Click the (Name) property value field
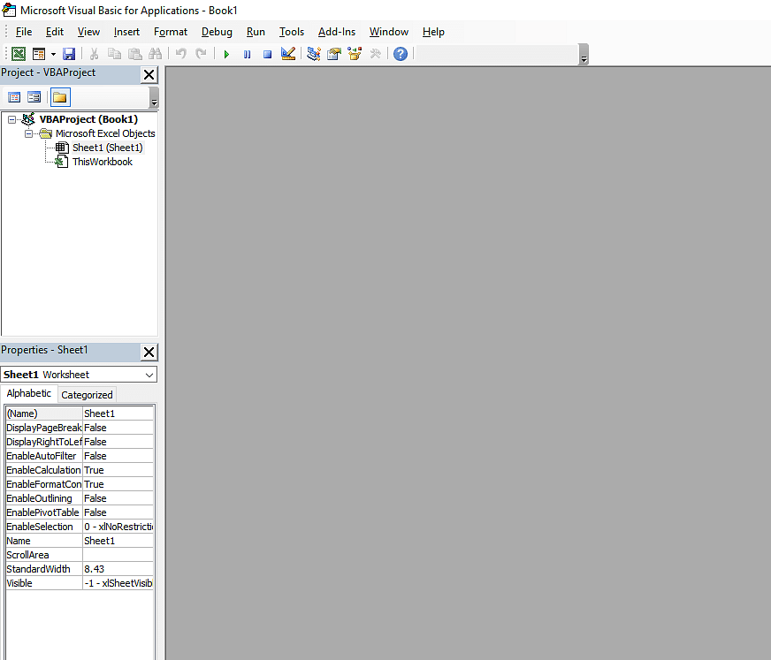771x660 pixels. [x=118, y=413]
